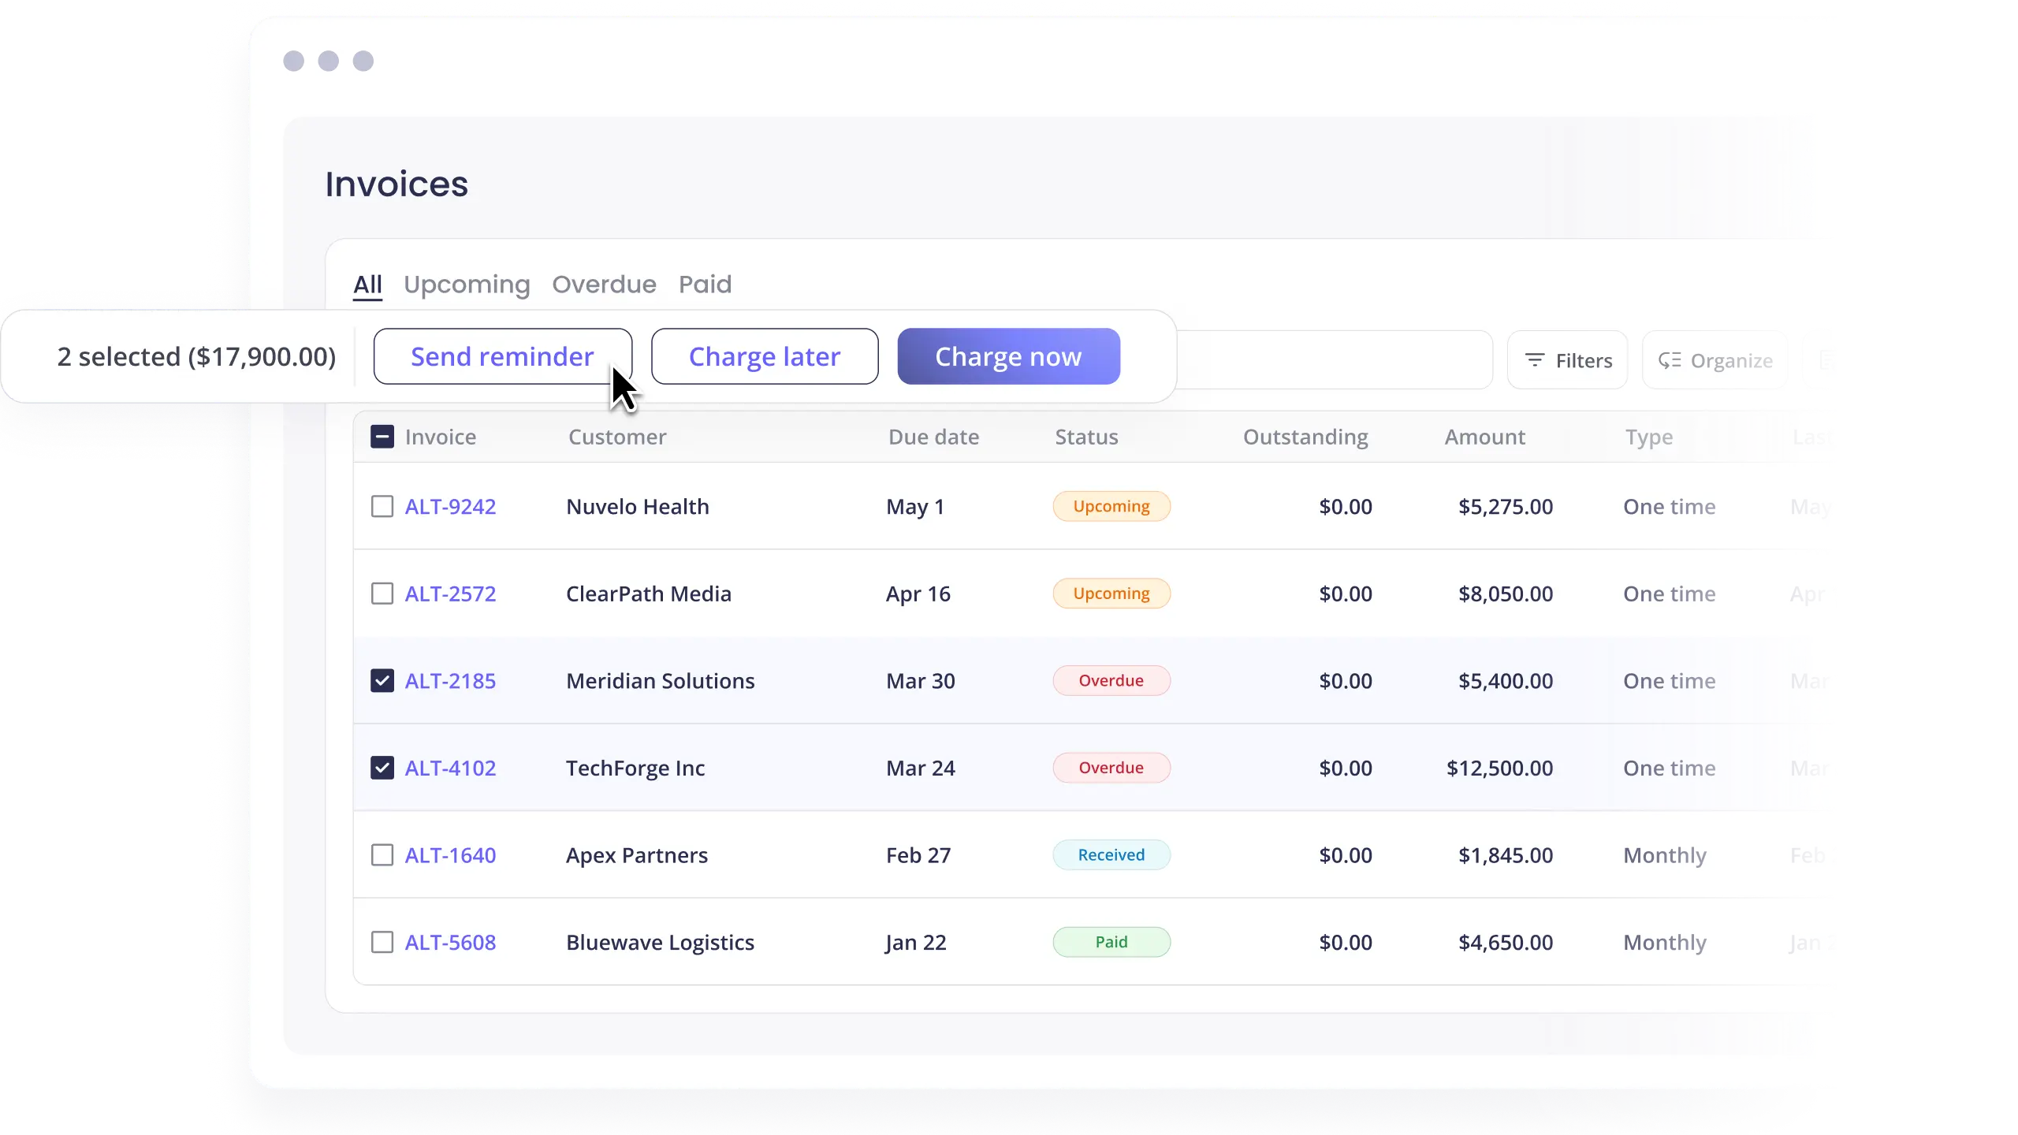The width and height of the screenshot is (2018, 1135).
Task: Click the search input field beside Filters
Action: point(1334,360)
